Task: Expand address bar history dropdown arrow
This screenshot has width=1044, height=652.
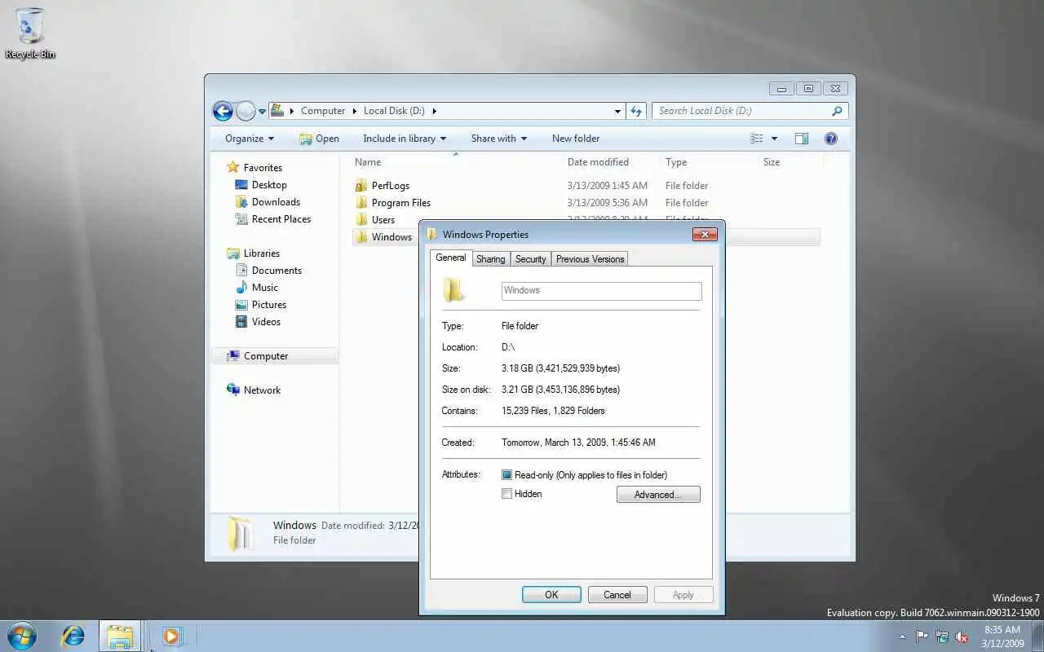Action: pyautogui.click(x=617, y=111)
